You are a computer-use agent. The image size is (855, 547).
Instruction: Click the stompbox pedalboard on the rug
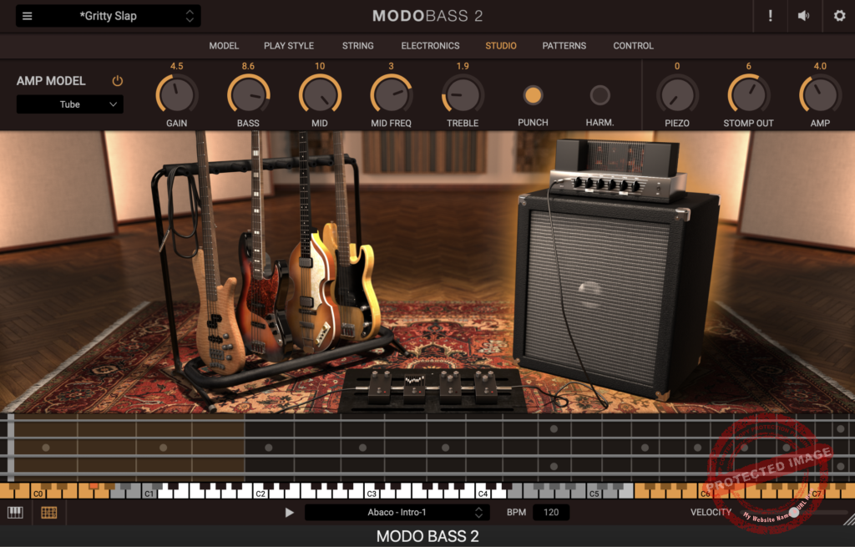point(432,390)
